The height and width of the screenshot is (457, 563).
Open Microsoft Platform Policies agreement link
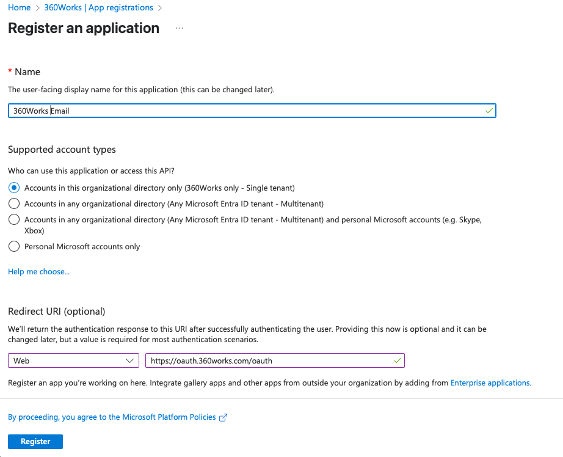point(112,417)
